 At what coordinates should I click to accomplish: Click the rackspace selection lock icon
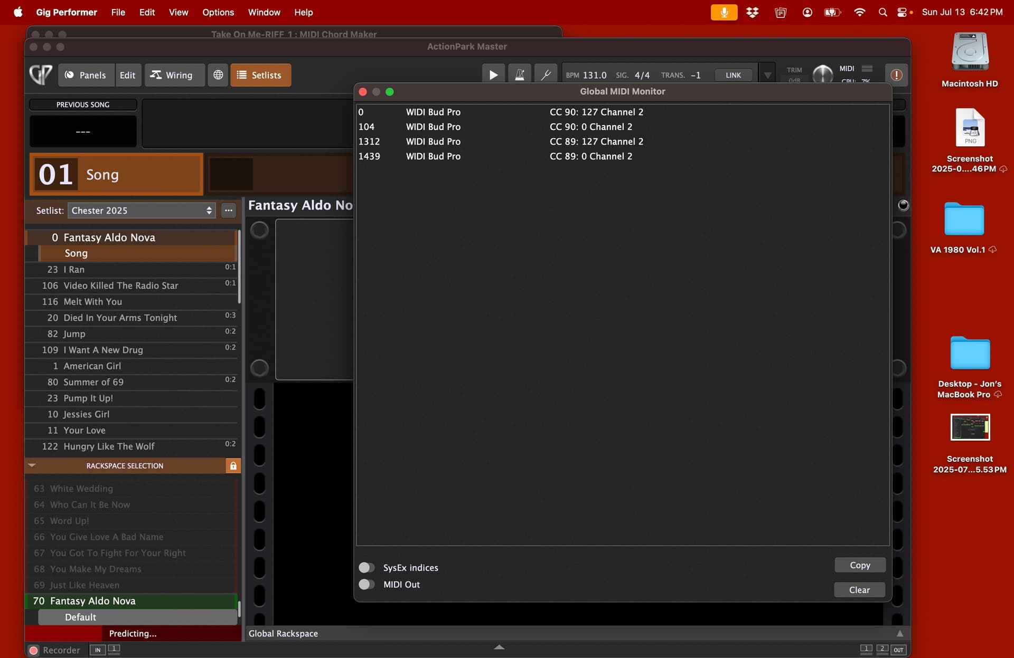[x=233, y=466]
